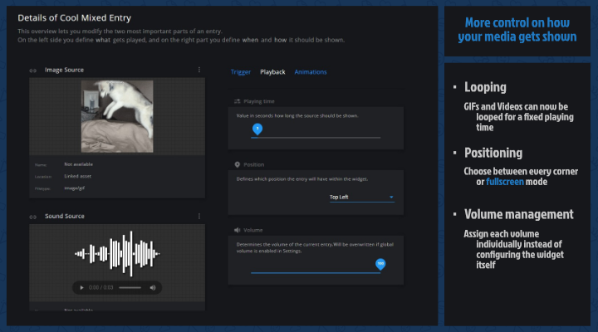This screenshot has height=332, width=598.
Task: Click the 'Looping' bullet heading
Action: pyautogui.click(x=485, y=87)
